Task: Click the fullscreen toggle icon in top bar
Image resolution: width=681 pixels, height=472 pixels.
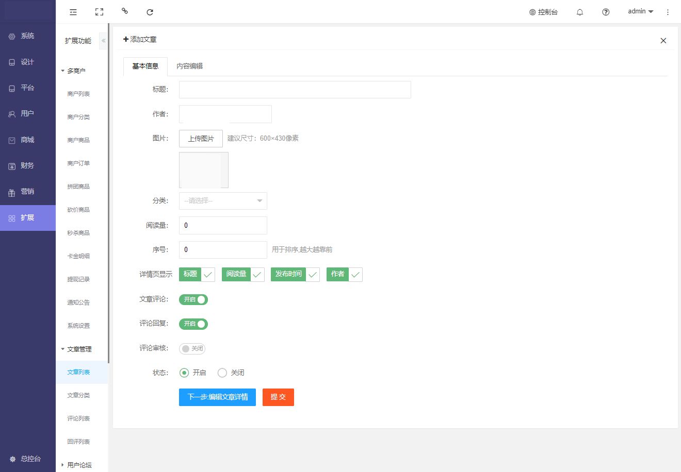Action: [100, 12]
